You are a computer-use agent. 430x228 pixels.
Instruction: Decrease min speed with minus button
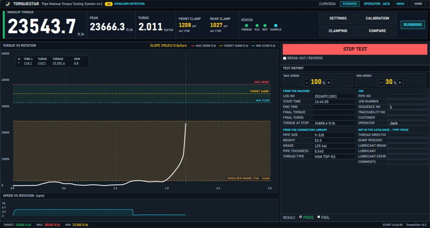click(x=381, y=83)
